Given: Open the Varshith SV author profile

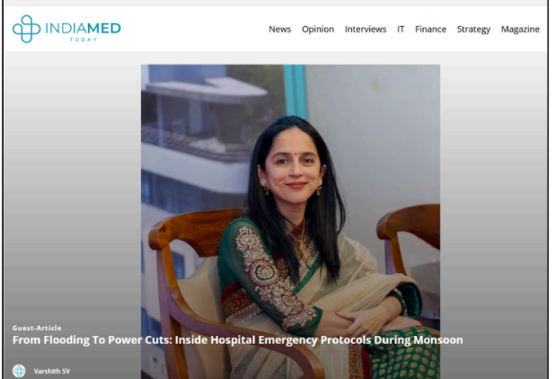Looking at the screenshot, I should click(52, 371).
